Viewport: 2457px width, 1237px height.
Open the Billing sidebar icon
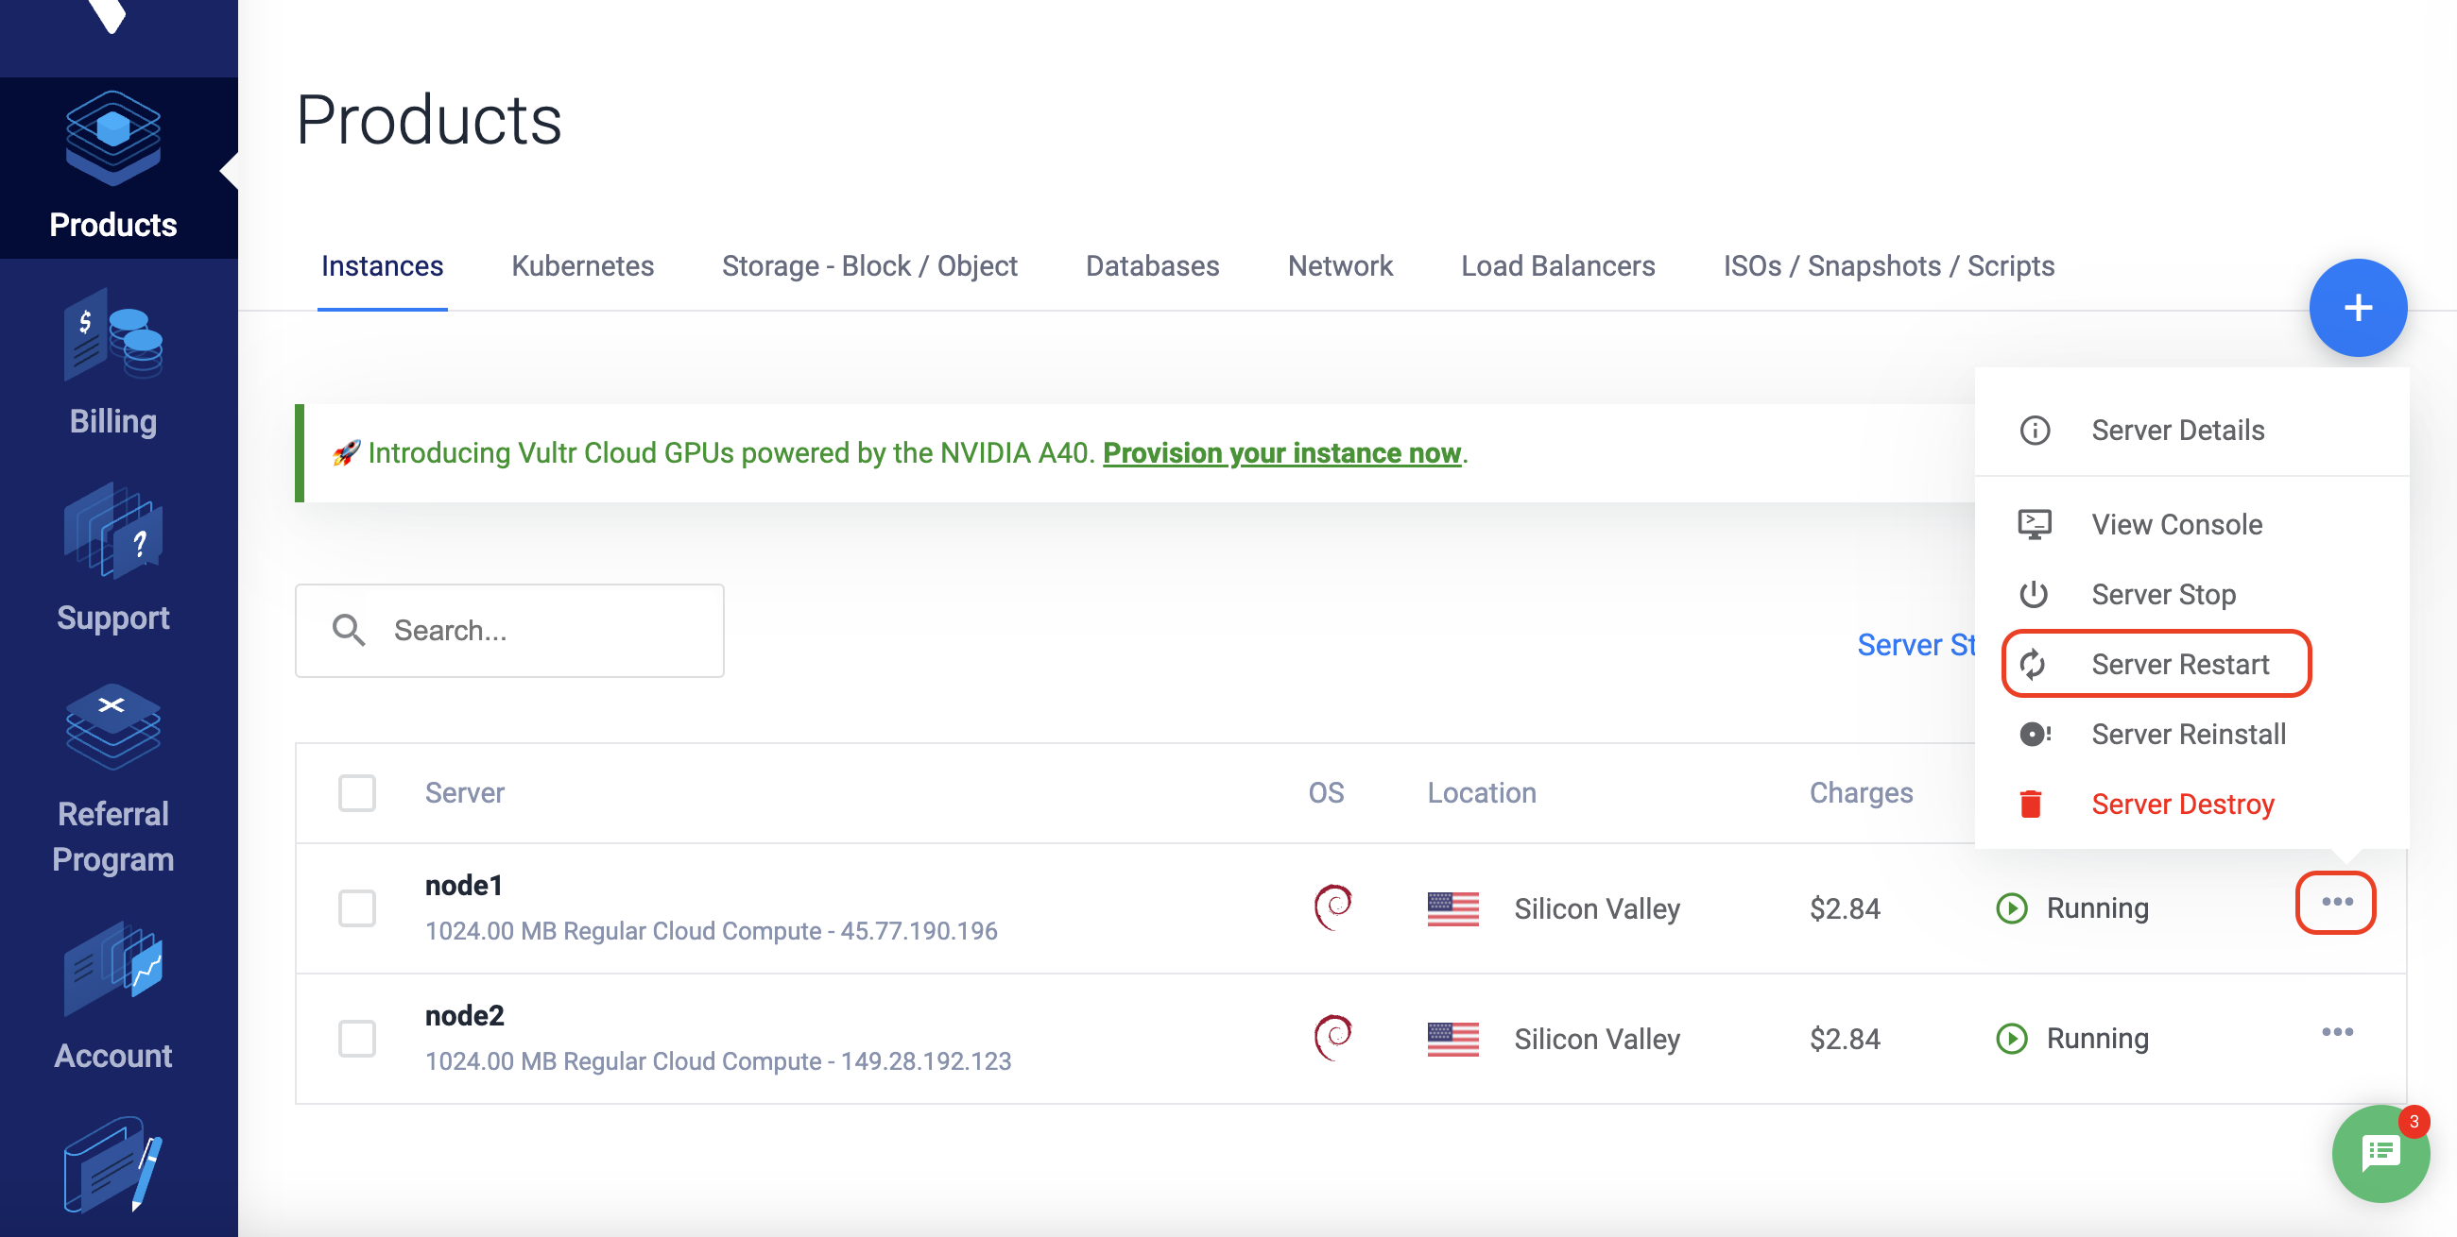[x=113, y=334]
